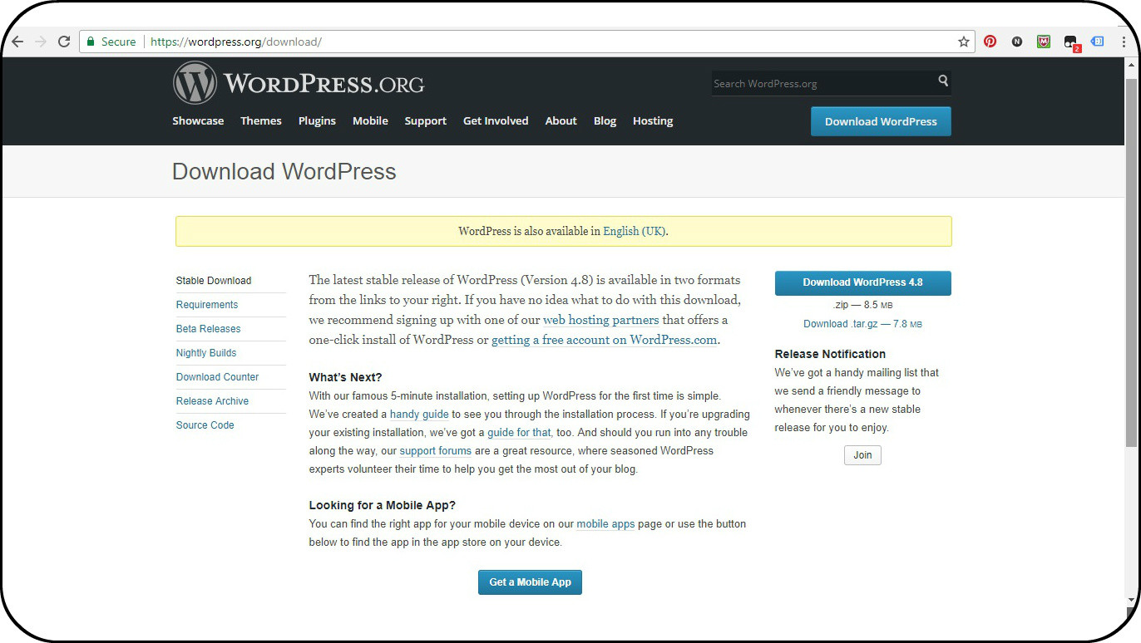1141x643 pixels.
Task: Reload the page with refresh icon
Action: [64, 42]
